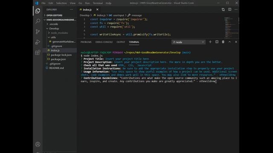273x153 pixels.
Task: Open README.md in explorer
Action: (60, 68)
